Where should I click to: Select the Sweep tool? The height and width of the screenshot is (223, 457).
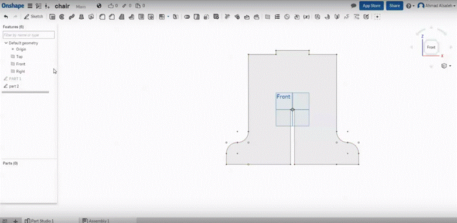point(71,17)
